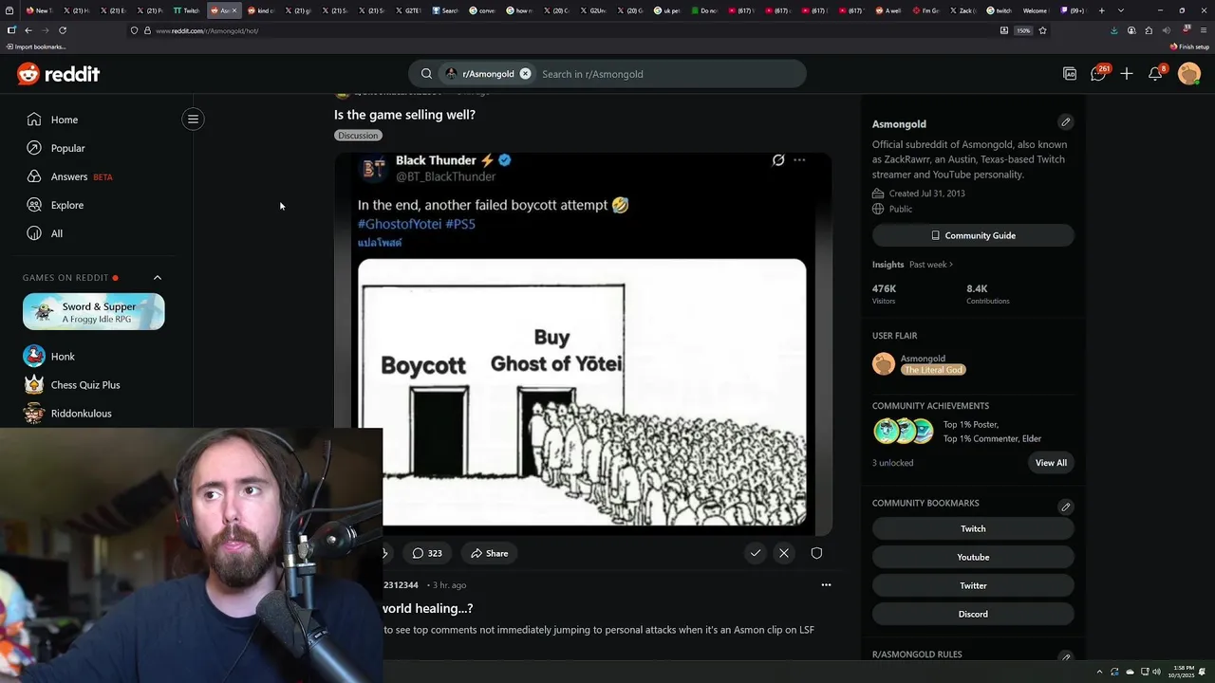The image size is (1215, 683).
Task: Open the Reddit ads icon in header
Action: 1070,74
